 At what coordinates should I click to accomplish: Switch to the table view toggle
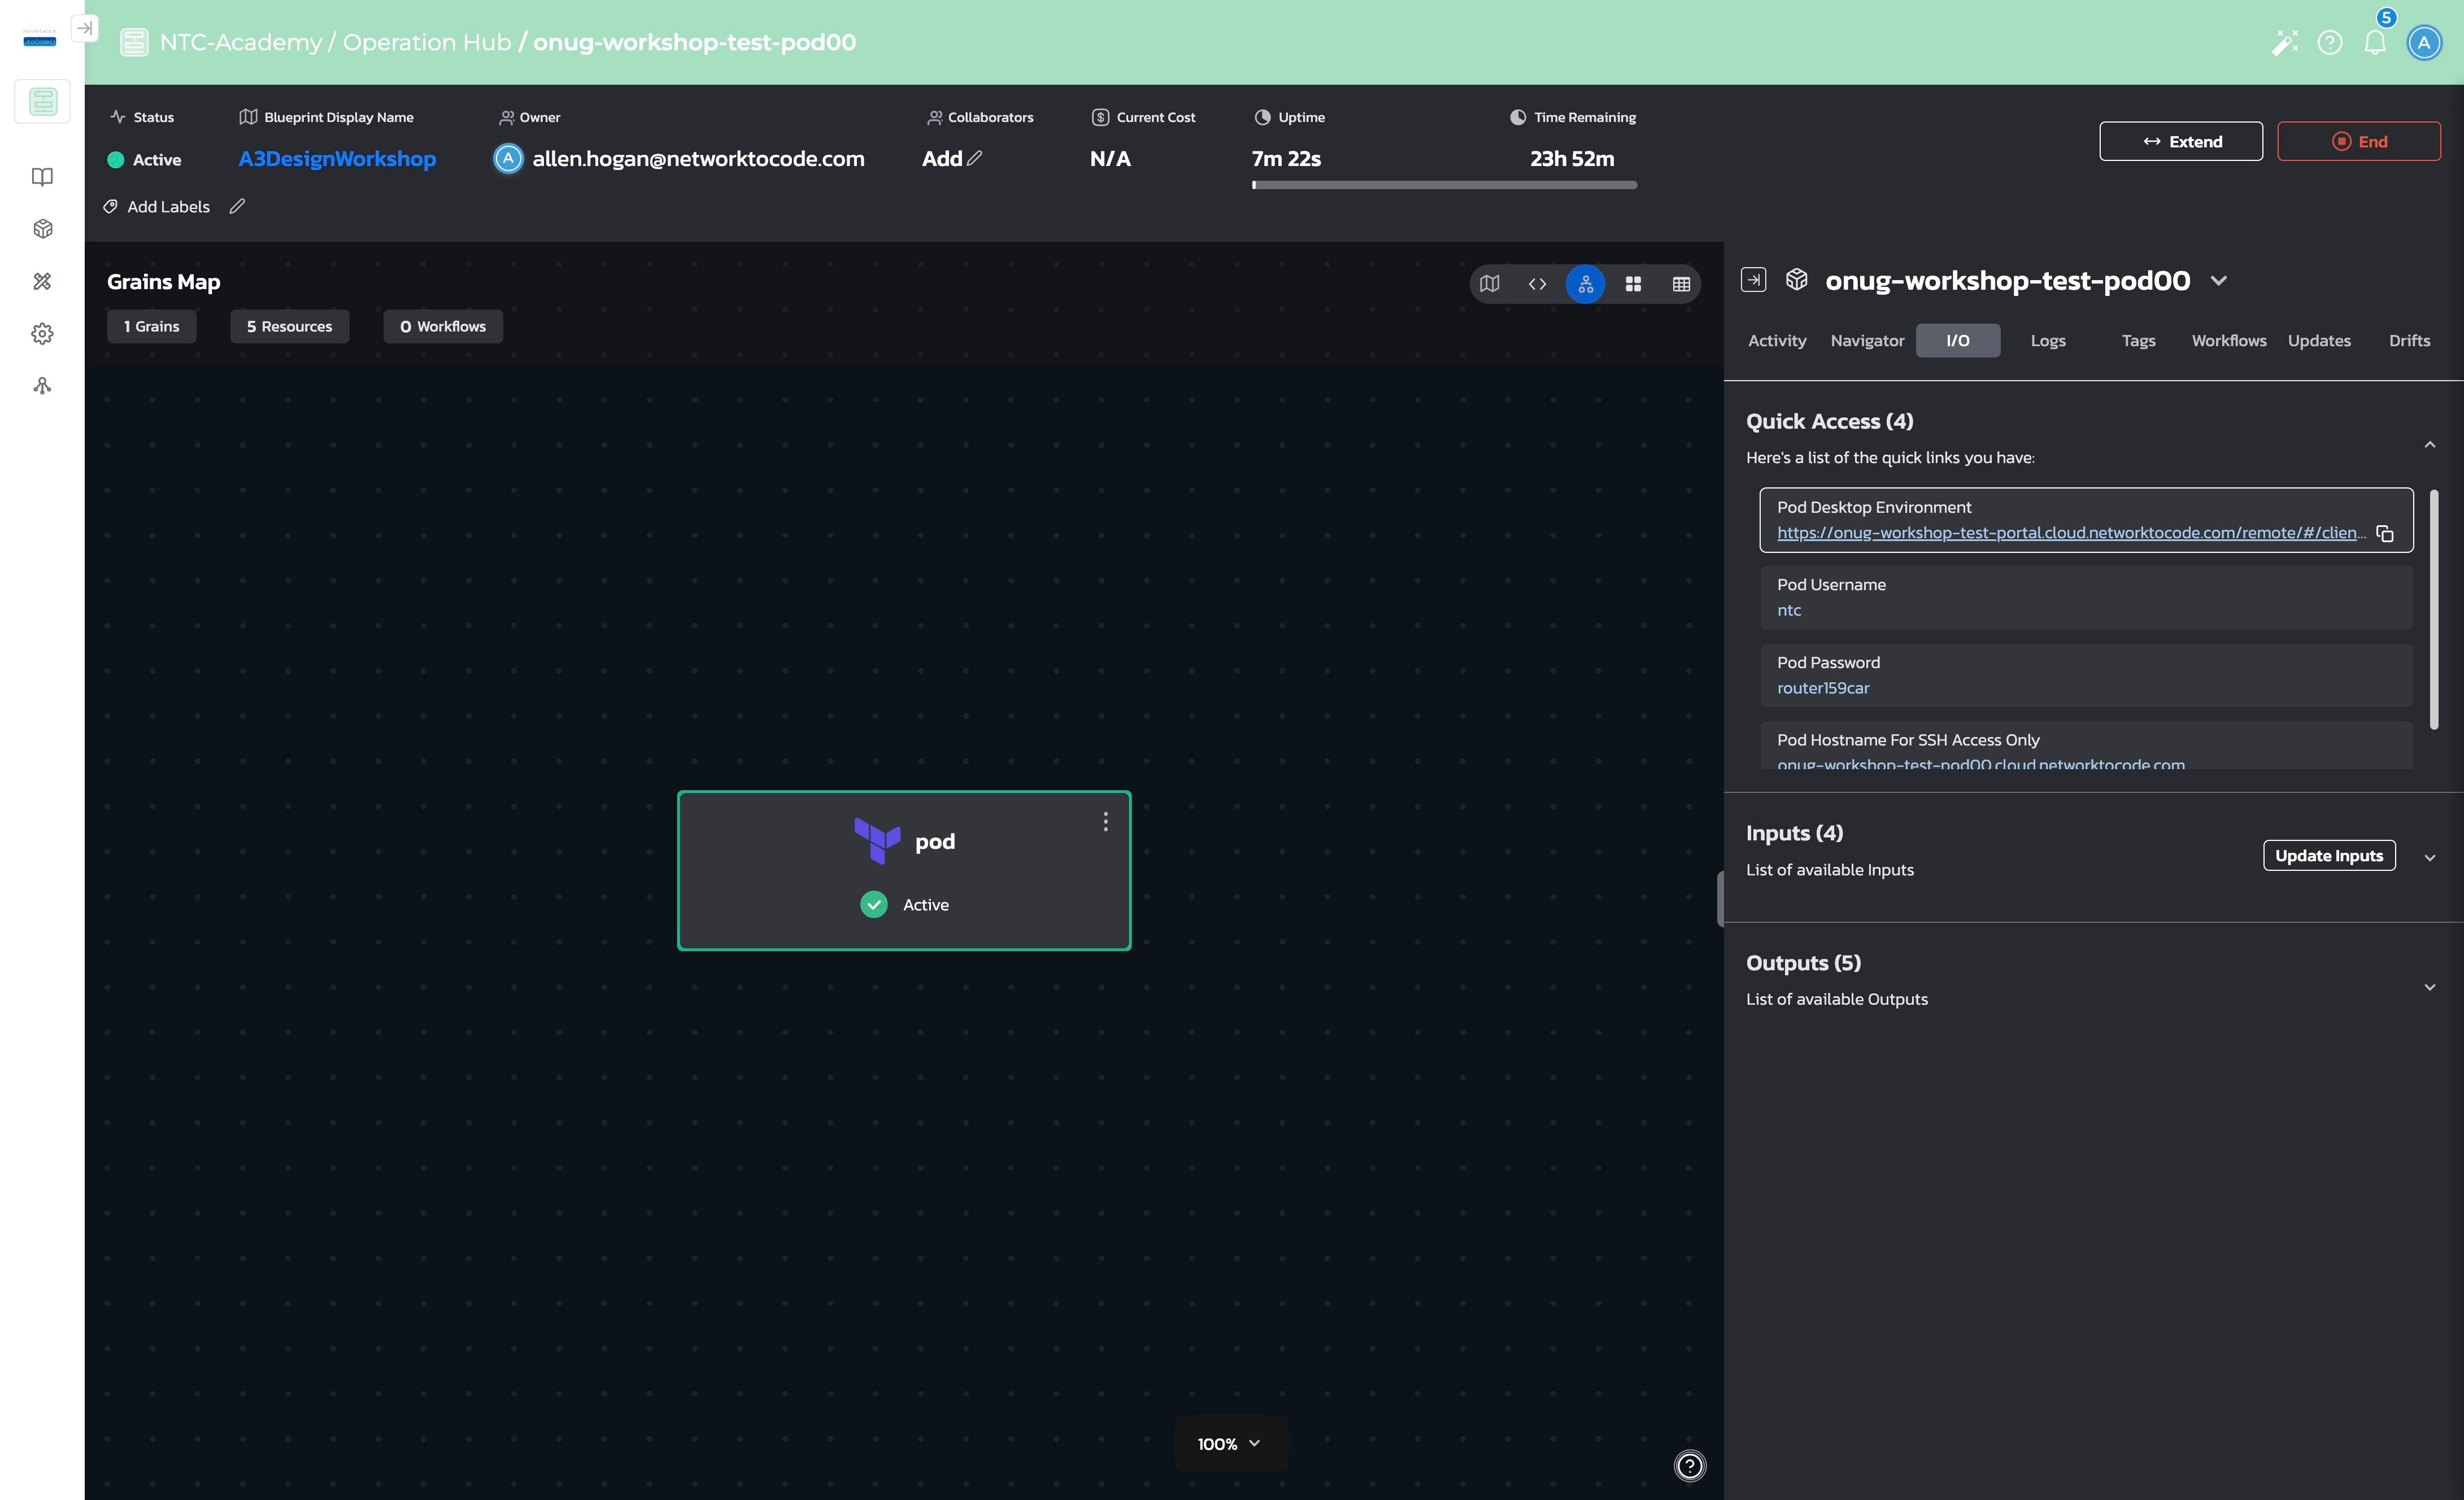pyautogui.click(x=1681, y=284)
